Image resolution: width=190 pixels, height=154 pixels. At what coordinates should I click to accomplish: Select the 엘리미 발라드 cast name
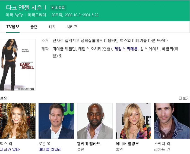coord(89,143)
